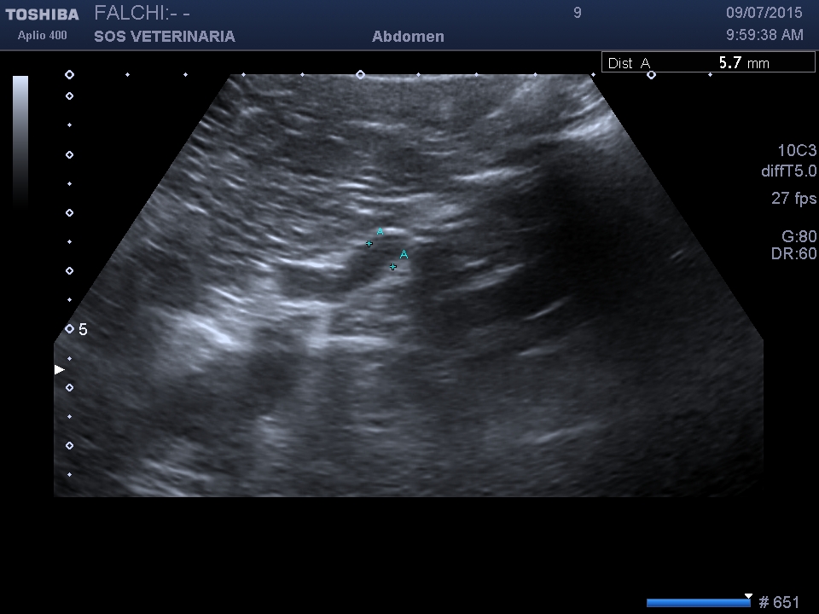Click the DR:60 dynamic range setting
The image size is (819, 614).
tap(793, 254)
